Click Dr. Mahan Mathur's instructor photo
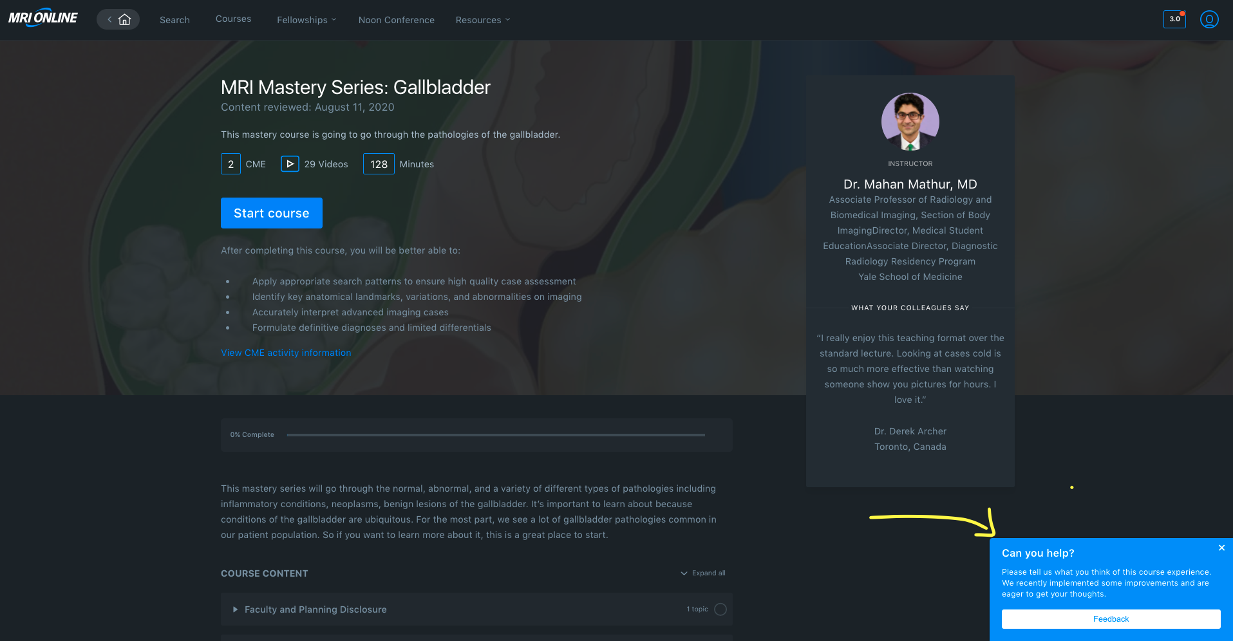Image resolution: width=1233 pixels, height=641 pixels. 909,122
